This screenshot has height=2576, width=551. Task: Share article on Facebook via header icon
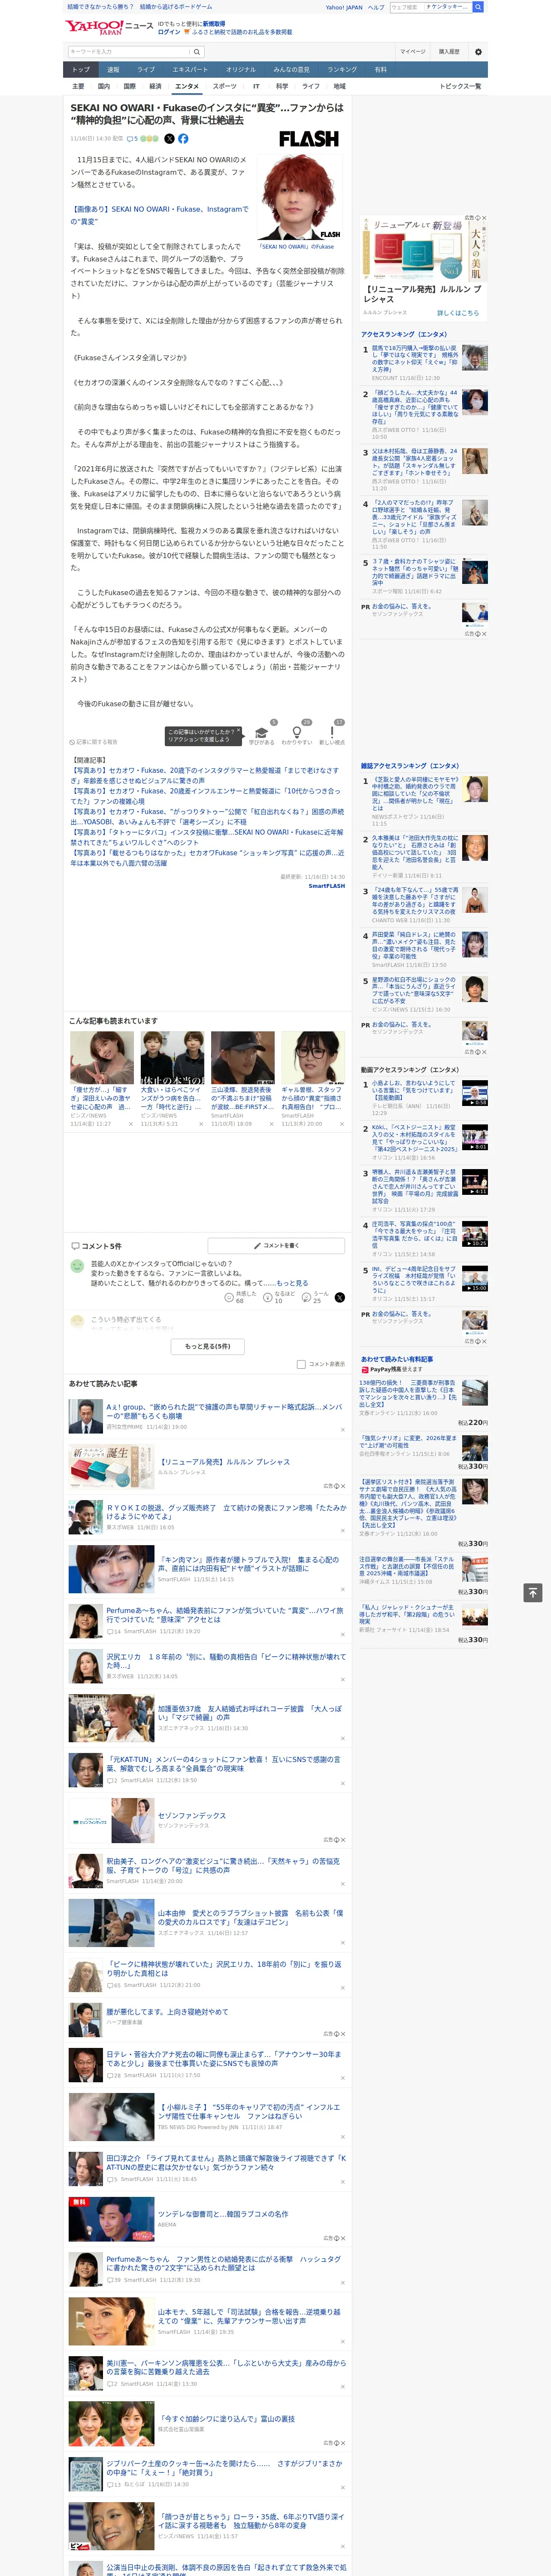[x=183, y=139]
